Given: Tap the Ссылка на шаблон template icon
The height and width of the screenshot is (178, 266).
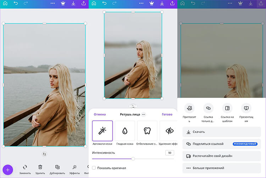Looking at the screenshot, I should (227, 108).
